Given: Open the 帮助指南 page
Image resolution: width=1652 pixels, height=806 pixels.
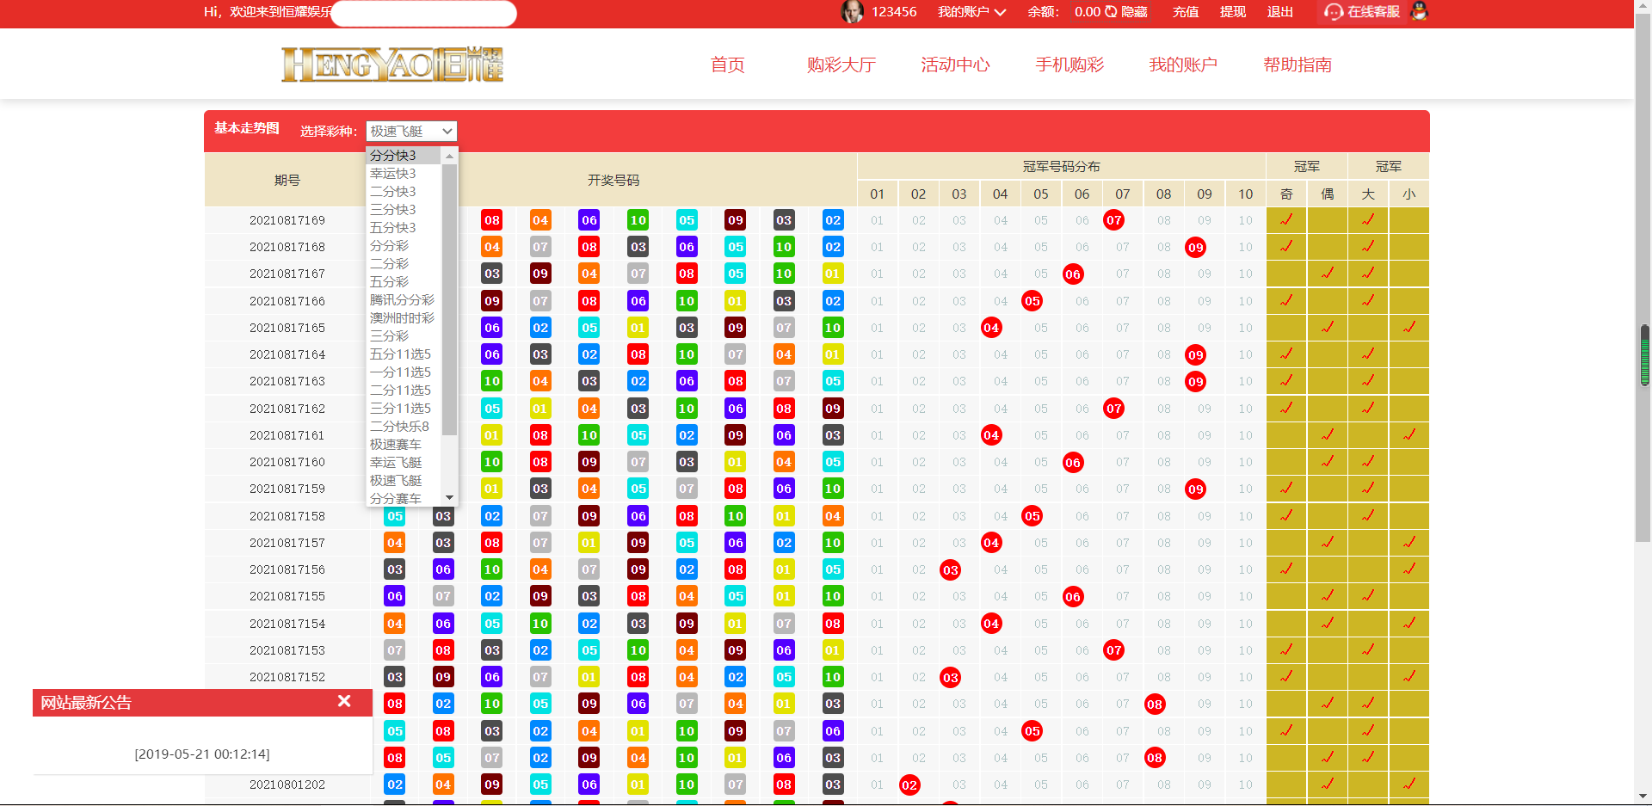Looking at the screenshot, I should [x=1297, y=65].
